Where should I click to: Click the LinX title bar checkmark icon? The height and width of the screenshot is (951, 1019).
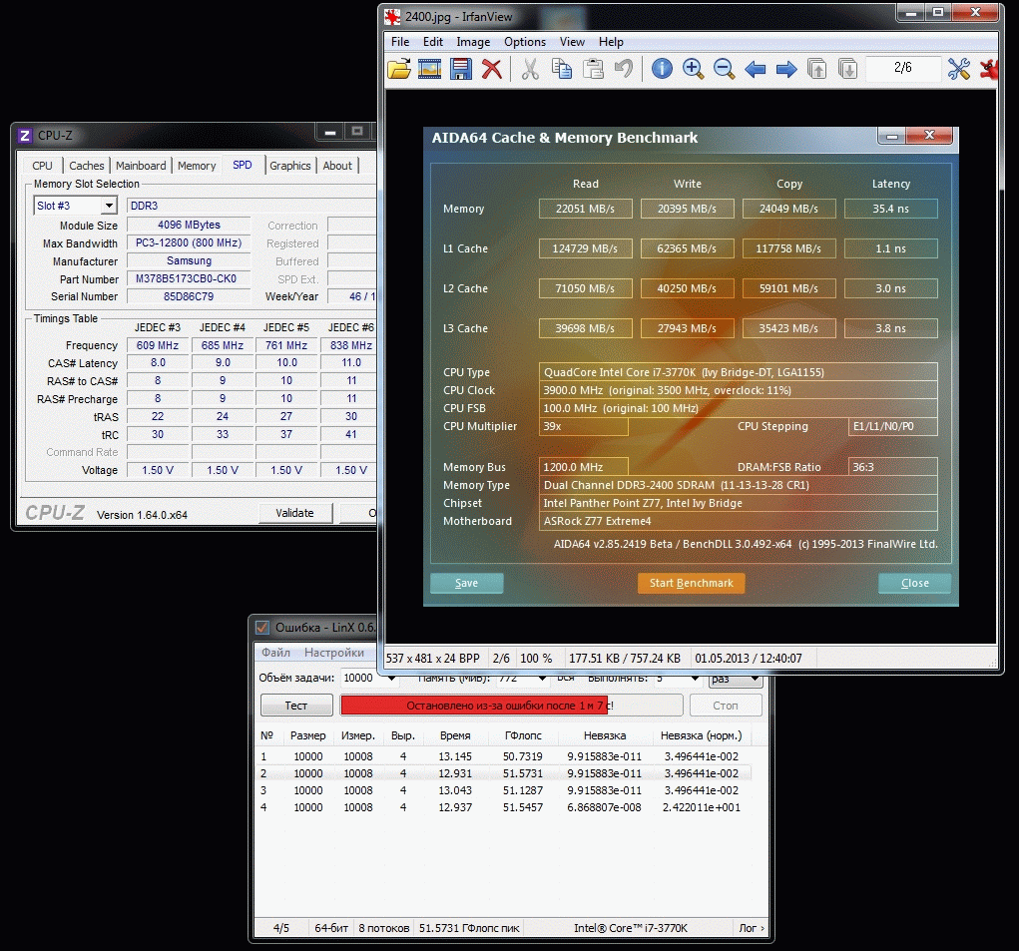pyautogui.click(x=261, y=627)
